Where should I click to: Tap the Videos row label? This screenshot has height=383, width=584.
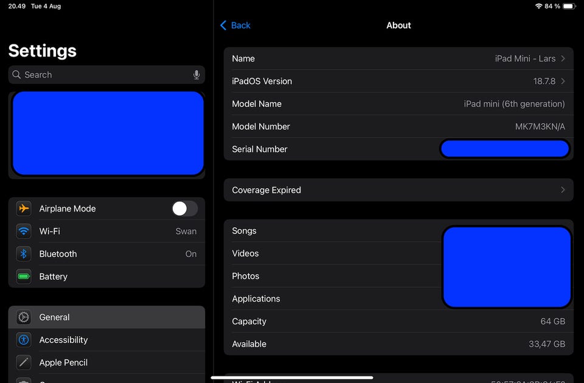coord(245,254)
